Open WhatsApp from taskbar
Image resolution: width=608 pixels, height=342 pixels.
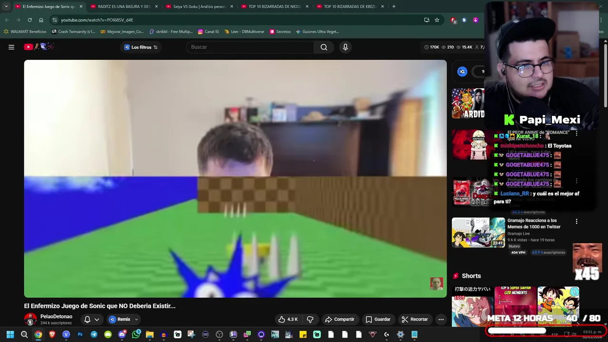point(136,334)
